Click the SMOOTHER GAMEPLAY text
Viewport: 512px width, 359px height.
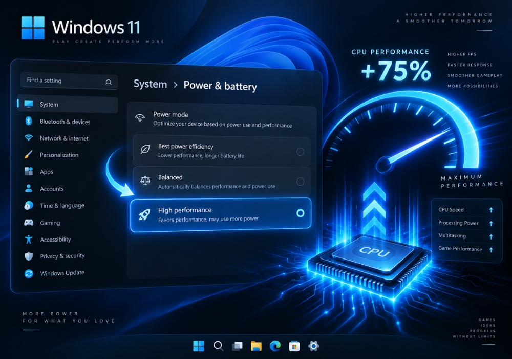pyautogui.click(x=475, y=75)
